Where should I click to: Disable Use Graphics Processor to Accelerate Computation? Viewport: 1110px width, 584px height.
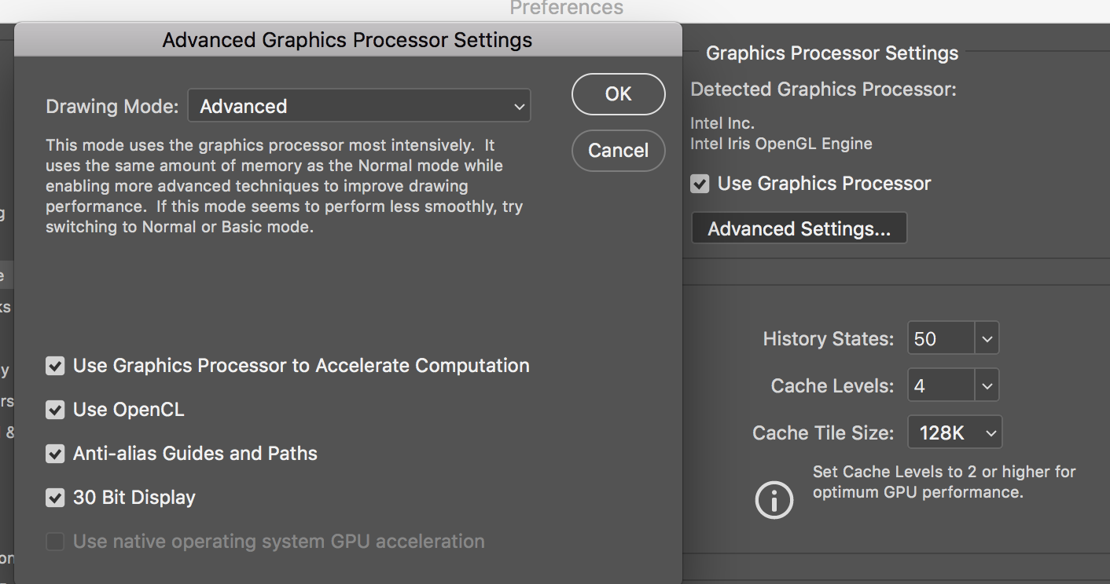click(x=55, y=366)
